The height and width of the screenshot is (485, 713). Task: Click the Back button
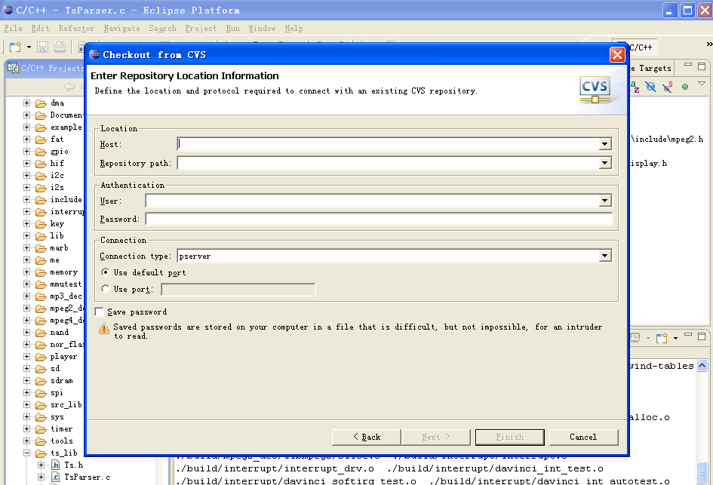coord(366,437)
